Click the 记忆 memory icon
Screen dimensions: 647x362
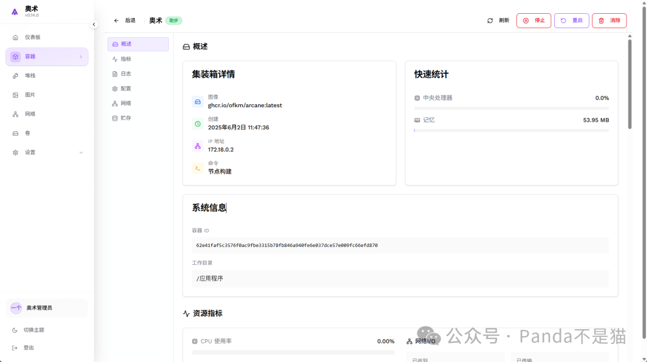coord(417,120)
